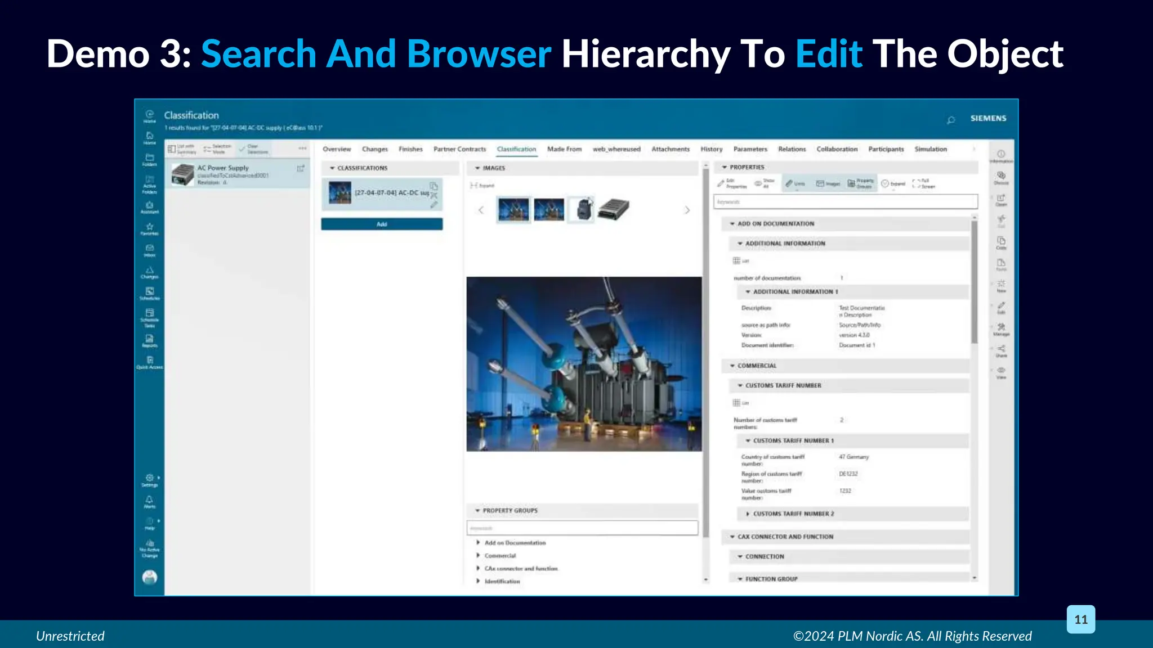
Task: Expand Add on Documentation in property groups list
Action: [x=478, y=543]
